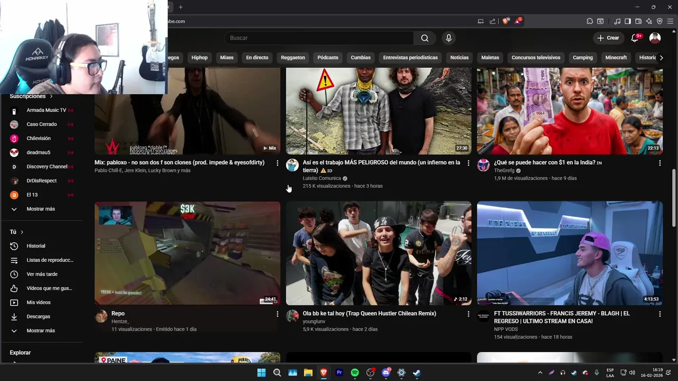
Task: Open Brave hamburger main menu
Action: point(670,21)
